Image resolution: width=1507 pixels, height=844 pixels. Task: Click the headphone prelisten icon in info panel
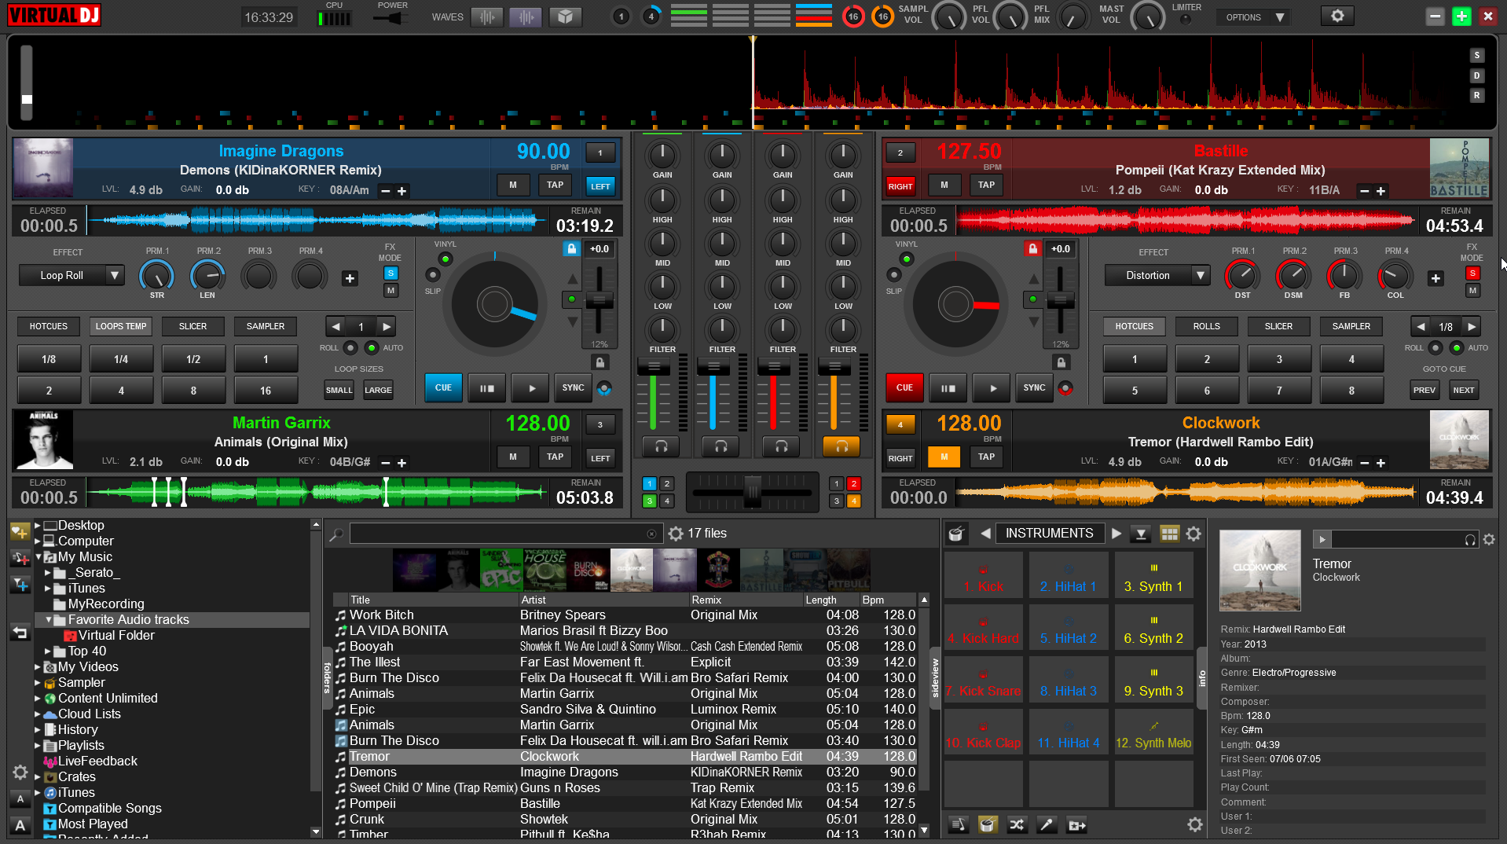pos(1470,540)
